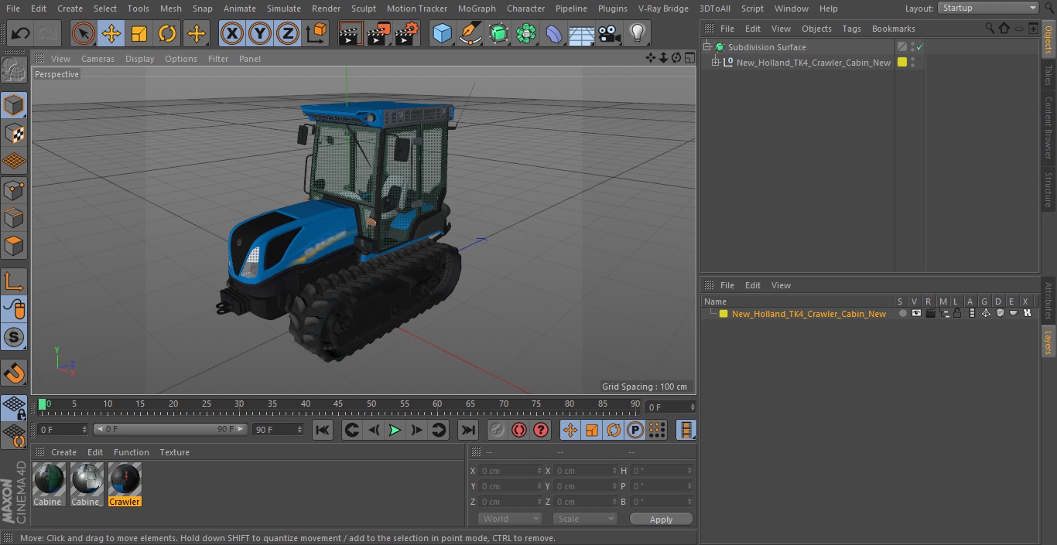1057x545 pixels.
Task: Open viewport Cameras menu
Action: (97, 59)
